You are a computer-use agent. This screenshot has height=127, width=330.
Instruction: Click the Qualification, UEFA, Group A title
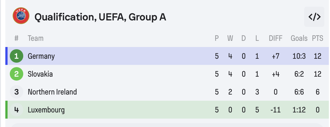point(100,17)
